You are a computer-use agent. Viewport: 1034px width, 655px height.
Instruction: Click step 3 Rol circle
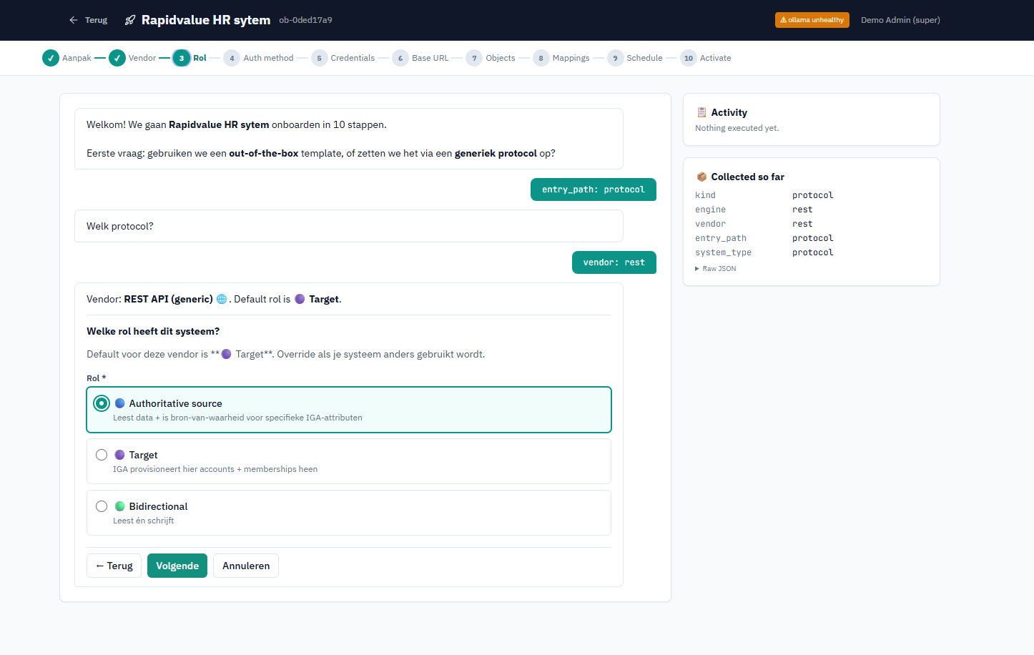pyautogui.click(x=182, y=58)
